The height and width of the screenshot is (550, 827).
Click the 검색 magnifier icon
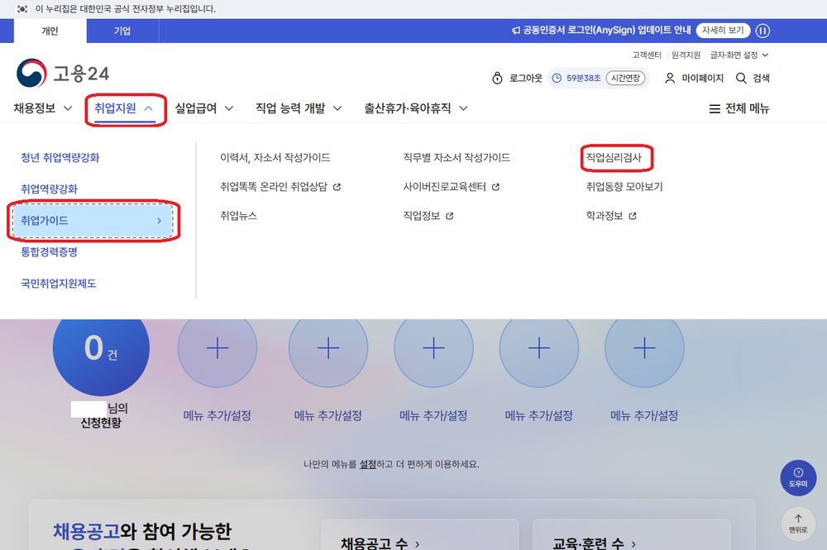click(740, 78)
